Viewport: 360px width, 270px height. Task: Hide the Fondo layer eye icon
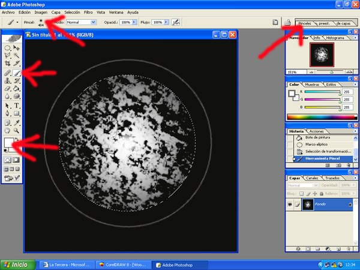(290, 204)
